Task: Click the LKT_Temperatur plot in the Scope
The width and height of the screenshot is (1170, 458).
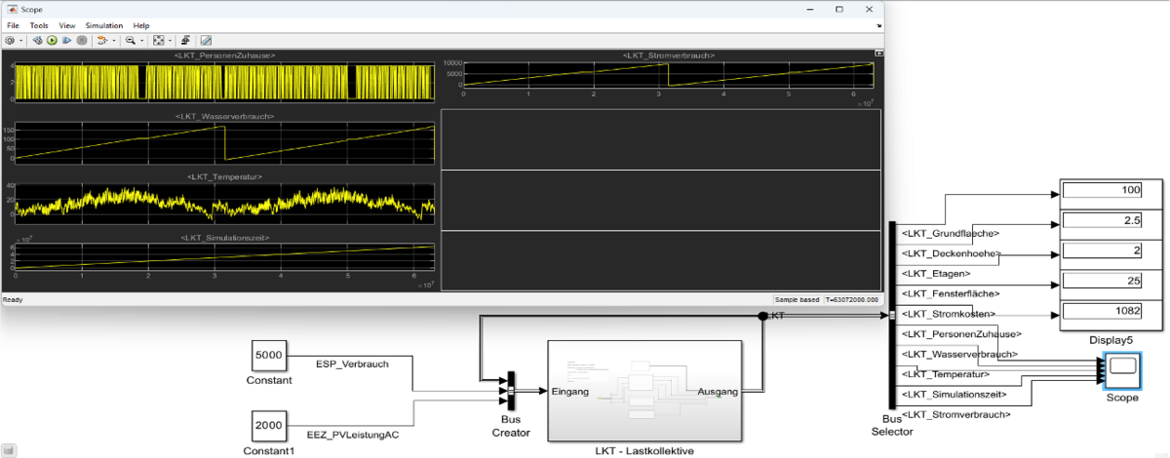Action: coord(224,203)
